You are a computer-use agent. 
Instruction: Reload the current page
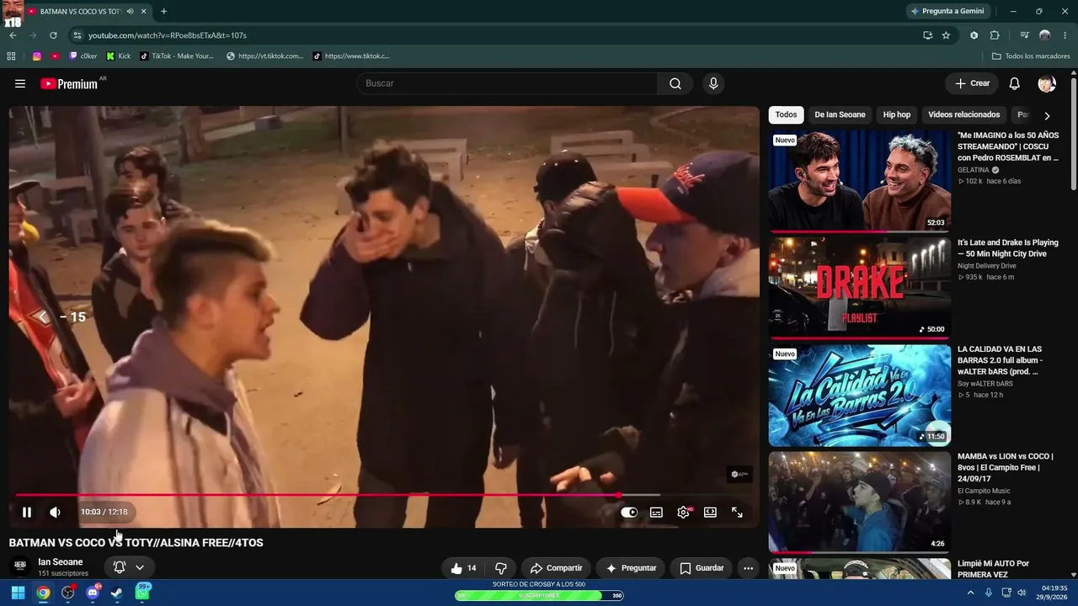53,35
